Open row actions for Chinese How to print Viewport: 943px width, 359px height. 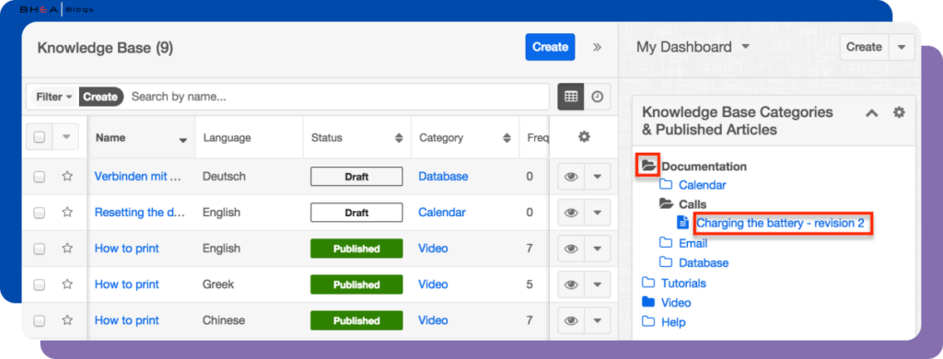[x=598, y=320]
